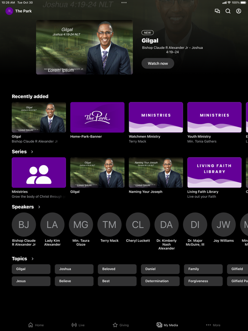The image size is (248, 331).
Task: Select speaker avatar DA
Action: 166,225
